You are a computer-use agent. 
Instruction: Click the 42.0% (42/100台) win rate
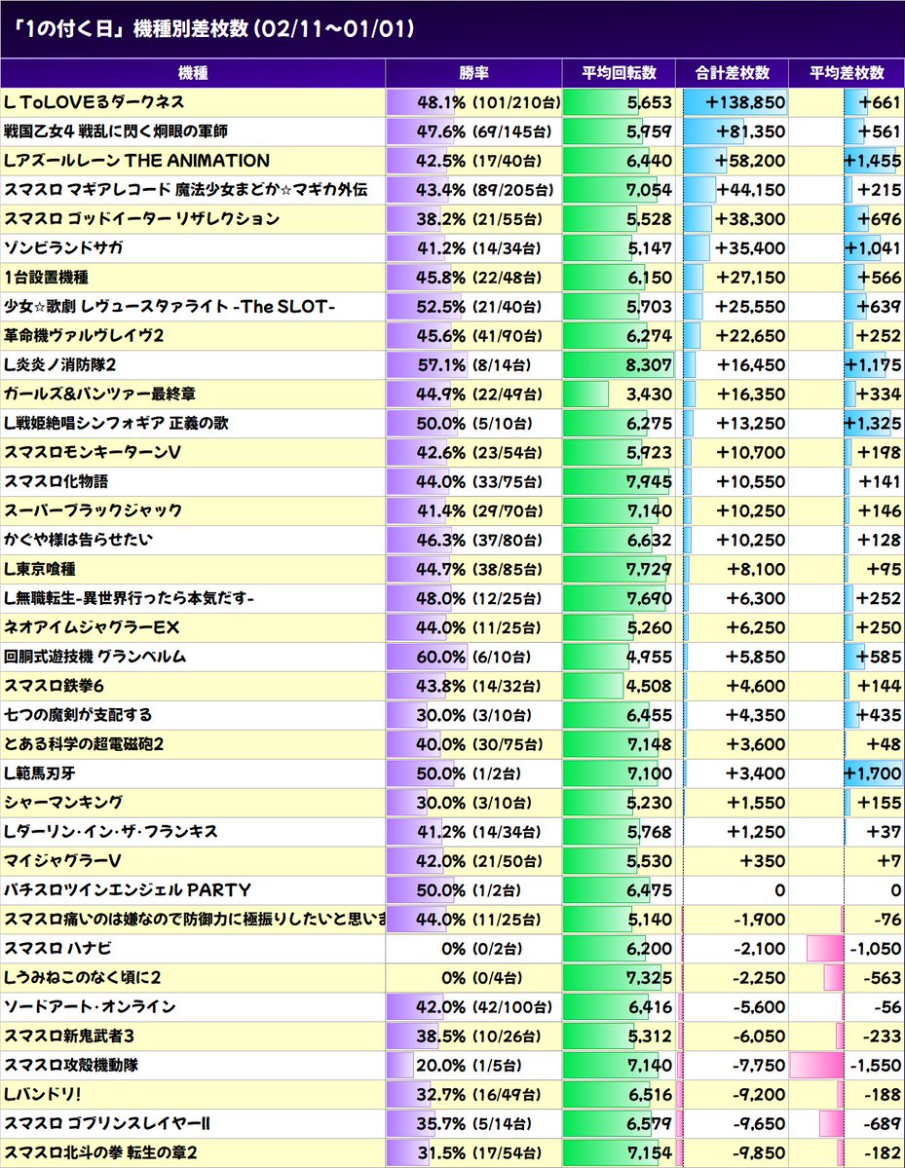click(484, 1007)
